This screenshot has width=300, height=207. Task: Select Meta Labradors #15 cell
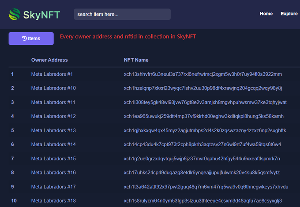[53, 159]
